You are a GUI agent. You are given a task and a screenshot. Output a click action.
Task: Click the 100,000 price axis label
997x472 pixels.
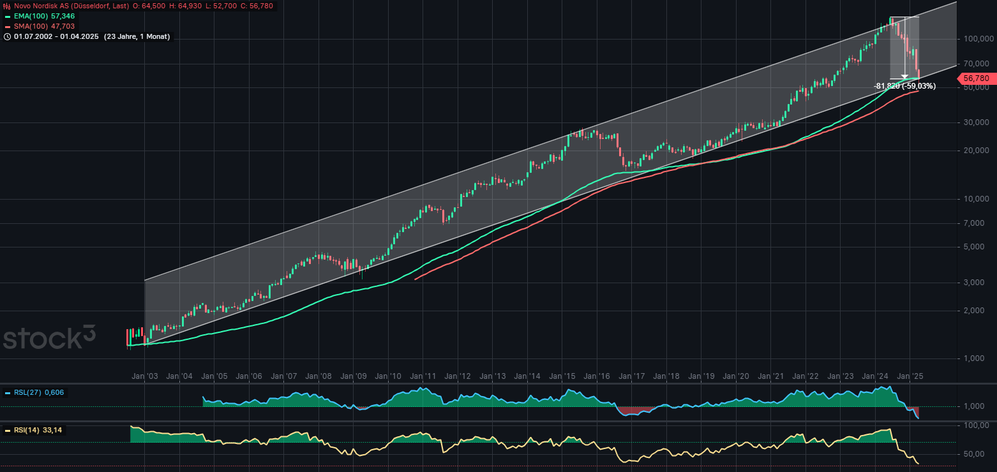(976, 39)
